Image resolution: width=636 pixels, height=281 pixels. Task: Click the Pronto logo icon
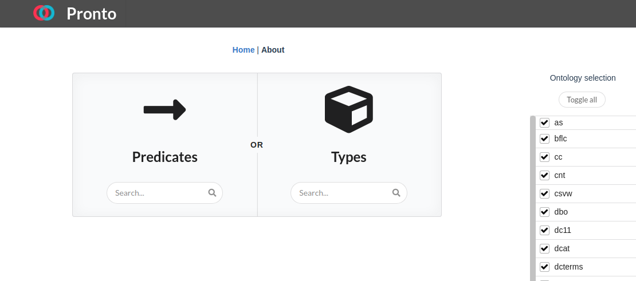[44, 13]
